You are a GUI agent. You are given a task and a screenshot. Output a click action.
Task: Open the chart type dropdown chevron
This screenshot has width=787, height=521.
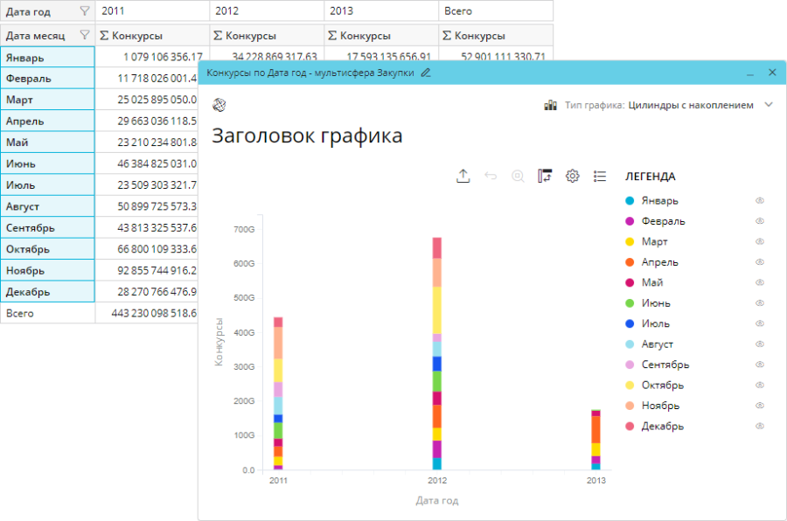(x=769, y=105)
